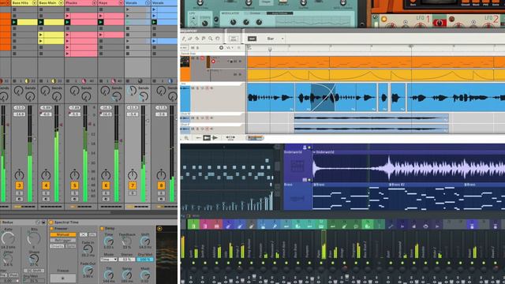Image resolution: width=505 pixels, height=284 pixels.
Task: Toggle track 6 activator button
Action: (x=106, y=185)
